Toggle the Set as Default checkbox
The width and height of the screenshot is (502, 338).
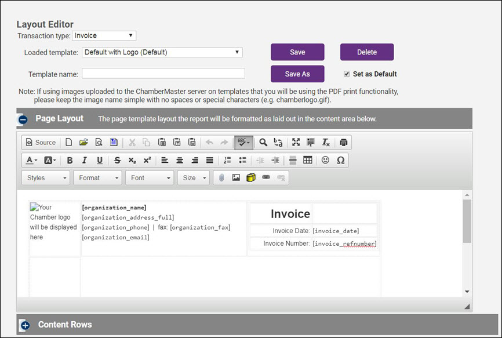[x=347, y=74]
